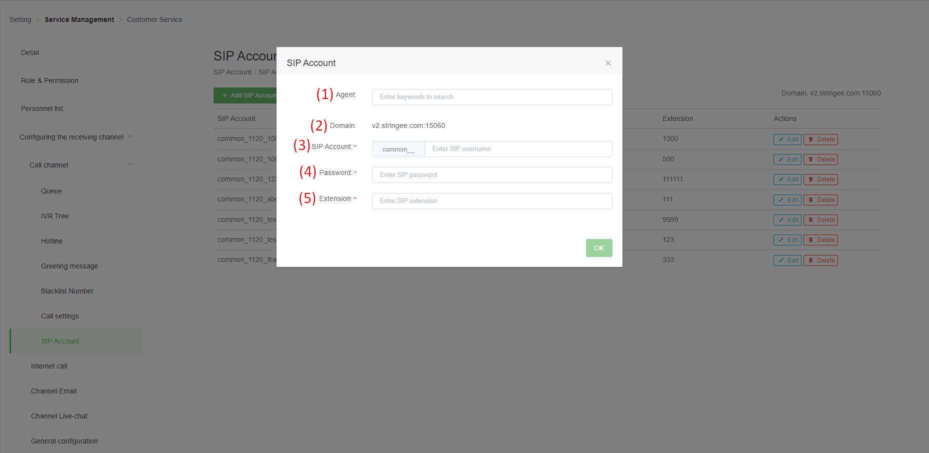
Task: Collapse the Call channel submenu
Action: pyautogui.click(x=130, y=165)
